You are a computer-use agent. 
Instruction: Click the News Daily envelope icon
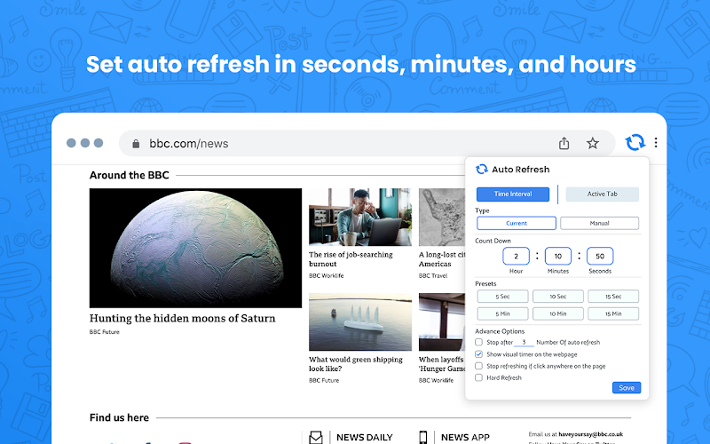pos(316,437)
